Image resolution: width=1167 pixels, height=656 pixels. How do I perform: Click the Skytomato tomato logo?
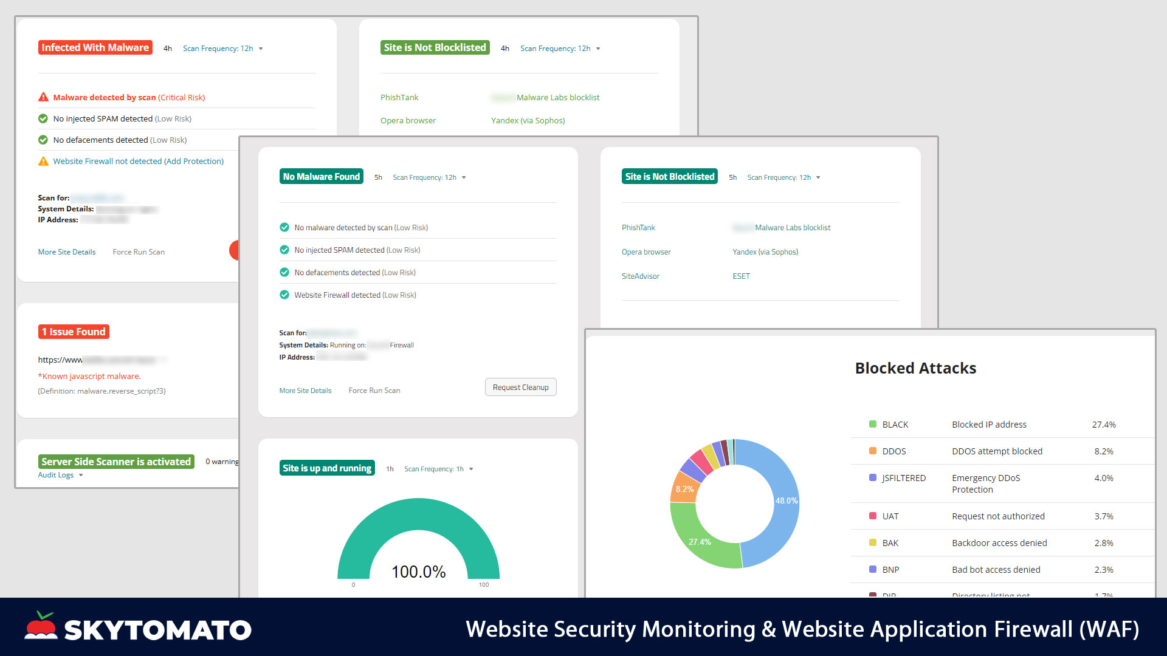[41, 627]
